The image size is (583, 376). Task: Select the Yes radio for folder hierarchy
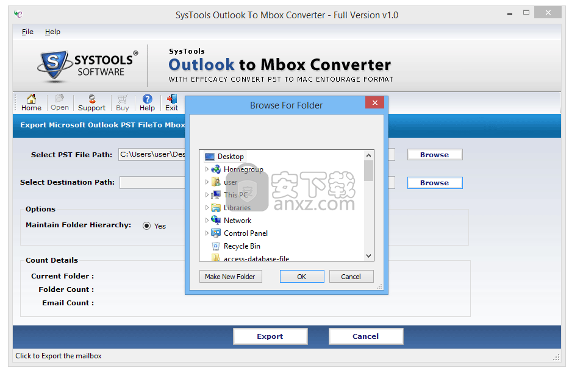(x=147, y=226)
